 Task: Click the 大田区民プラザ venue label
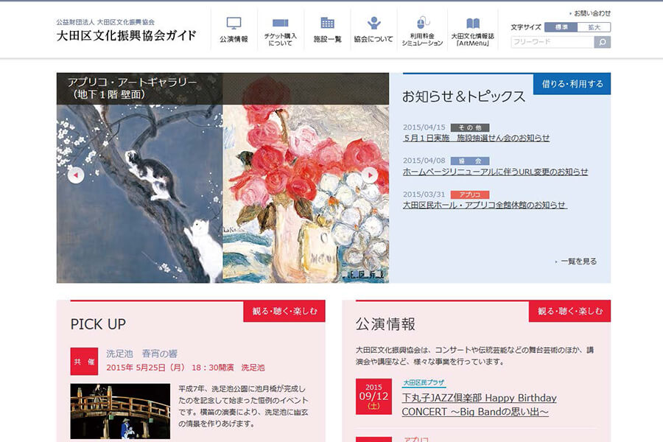[424, 382]
